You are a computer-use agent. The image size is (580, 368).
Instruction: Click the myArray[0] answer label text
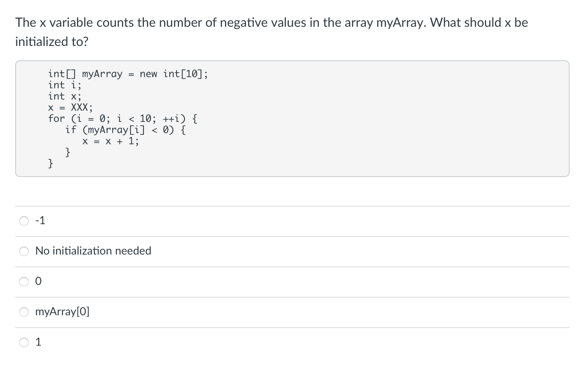[x=62, y=312]
